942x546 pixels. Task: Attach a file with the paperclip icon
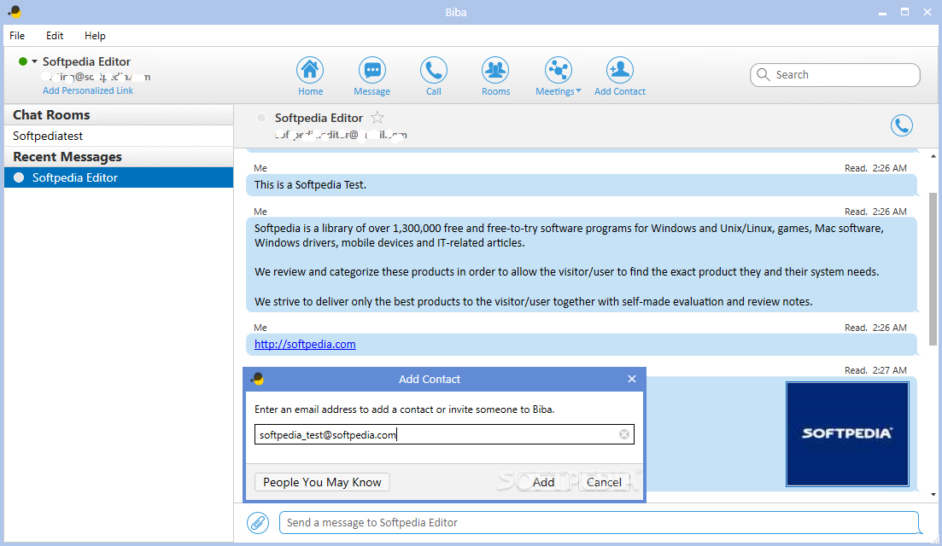tap(258, 523)
